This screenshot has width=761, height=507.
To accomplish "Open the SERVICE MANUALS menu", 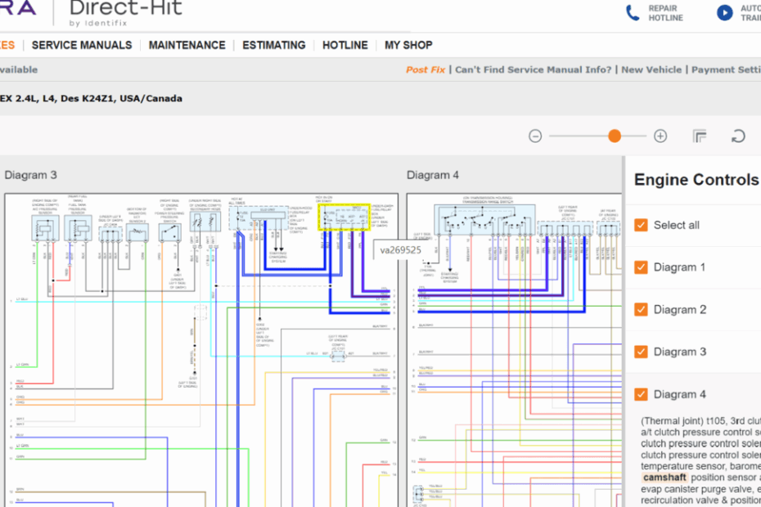I will pos(81,45).
